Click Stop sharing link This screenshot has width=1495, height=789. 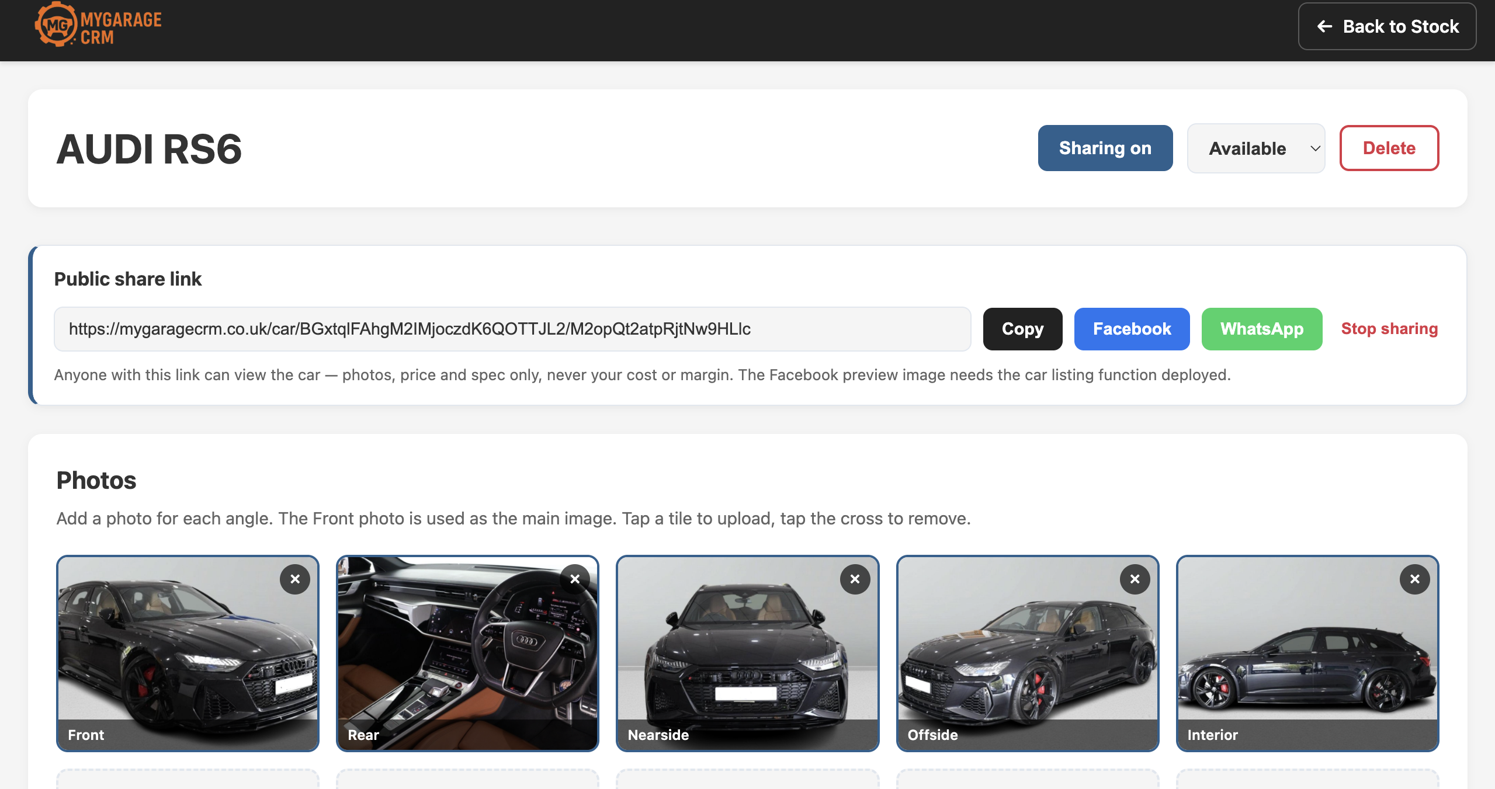pyautogui.click(x=1389, y=329)
